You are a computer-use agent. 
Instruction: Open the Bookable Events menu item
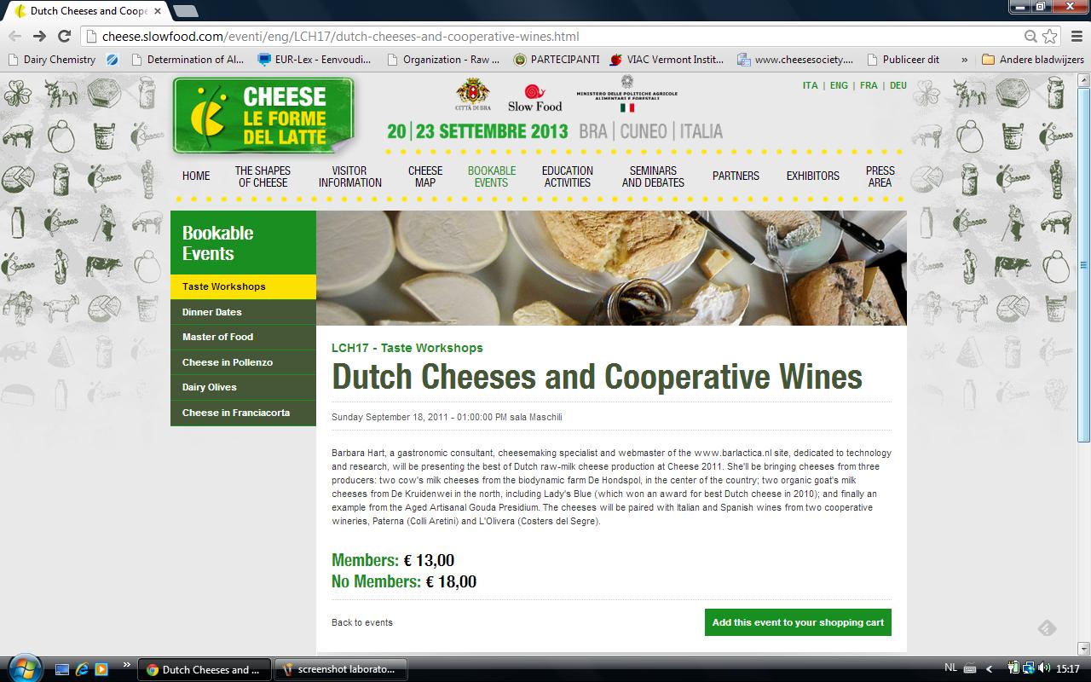(x=492, y=176)
